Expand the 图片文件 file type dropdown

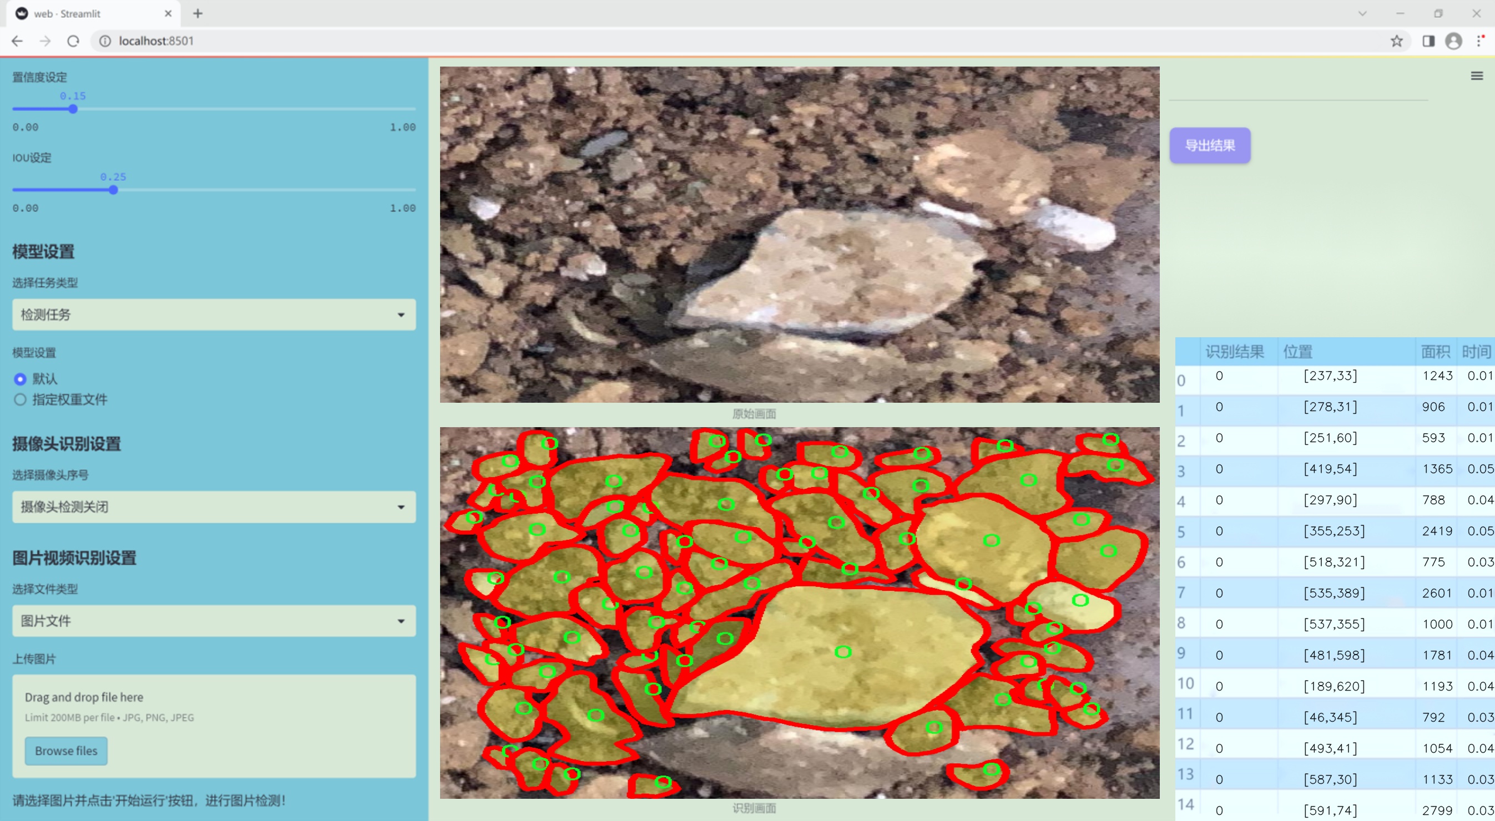click(x=214, y=620)
